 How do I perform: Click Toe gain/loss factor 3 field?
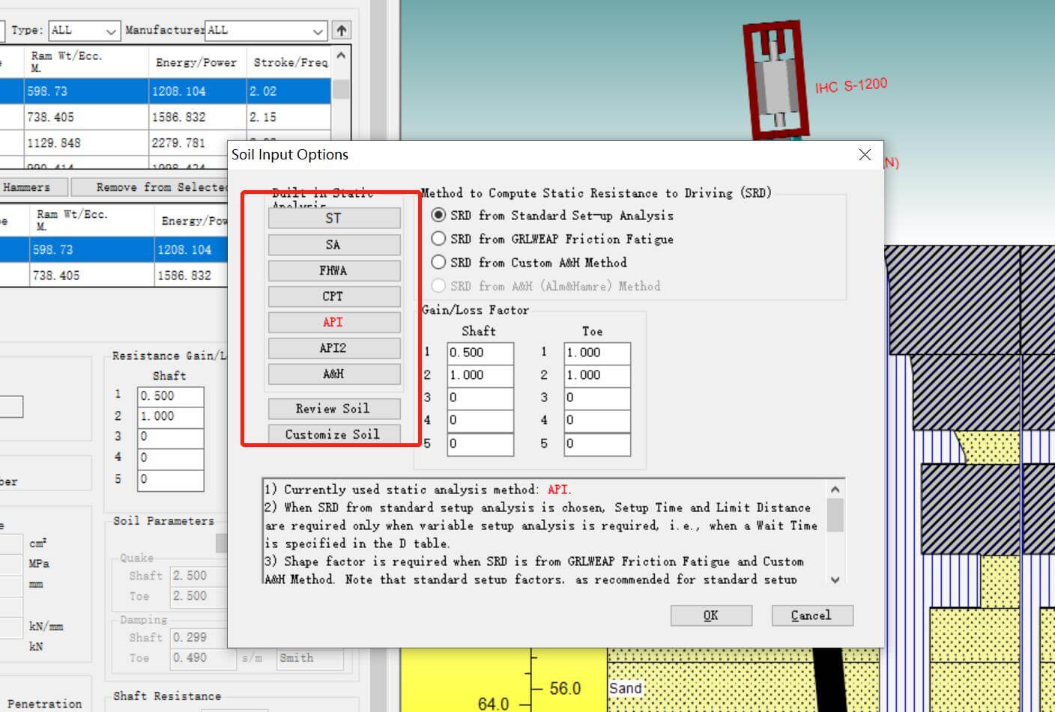point(597,398)
